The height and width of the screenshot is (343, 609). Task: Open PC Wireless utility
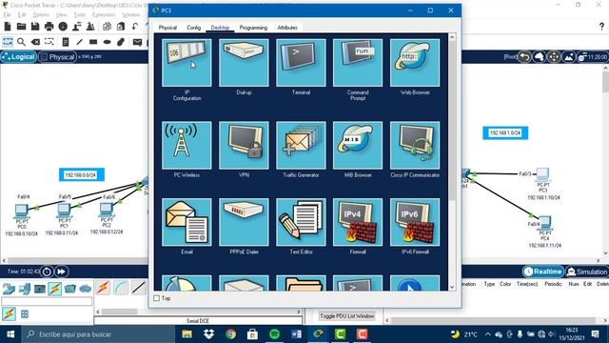(x=187, y=145)
